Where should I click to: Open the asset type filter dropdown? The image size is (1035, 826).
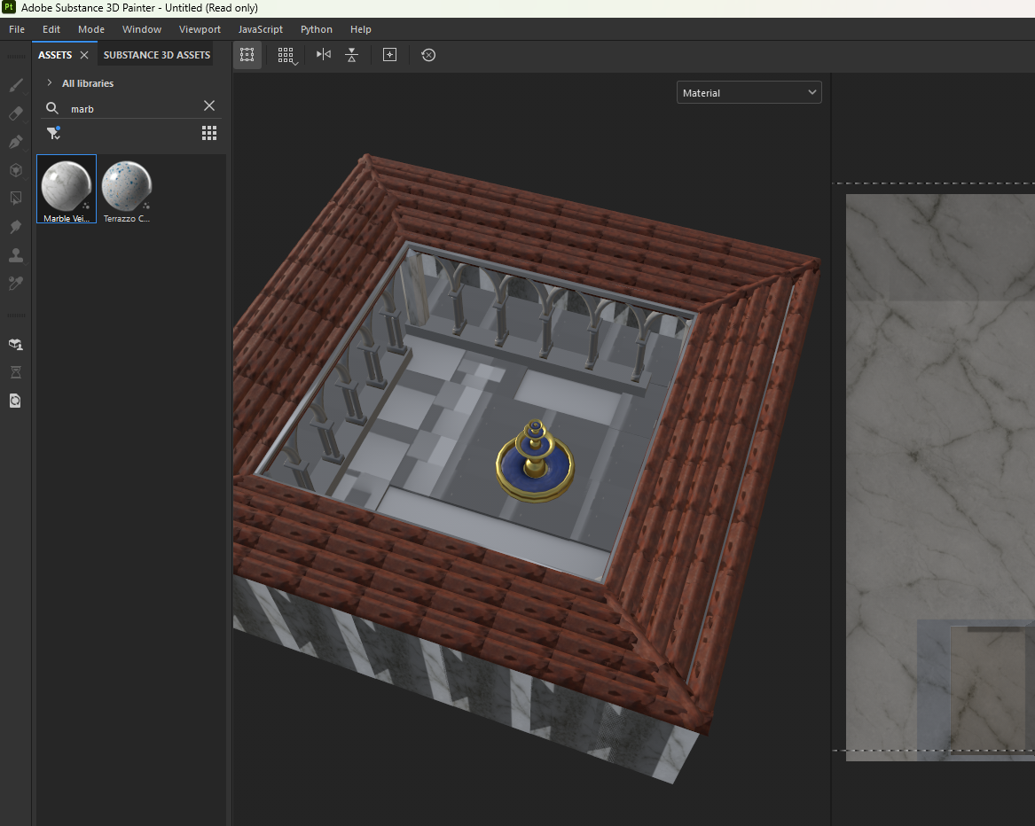[53, 133]
